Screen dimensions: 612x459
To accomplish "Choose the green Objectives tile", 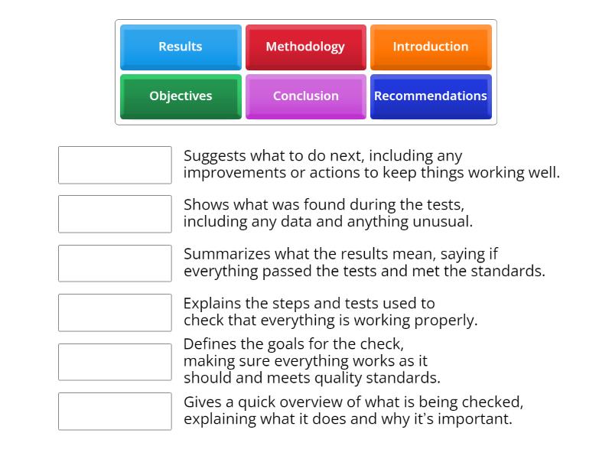I will (x=181, y=96).
